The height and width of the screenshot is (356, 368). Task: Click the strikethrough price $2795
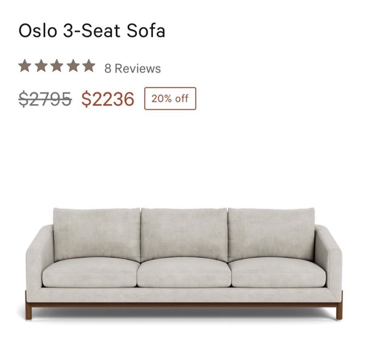click(x=46, y=99)
